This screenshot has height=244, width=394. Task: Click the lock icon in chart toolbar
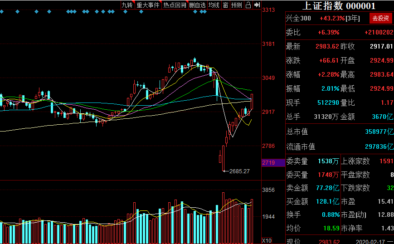pos(248,5)
